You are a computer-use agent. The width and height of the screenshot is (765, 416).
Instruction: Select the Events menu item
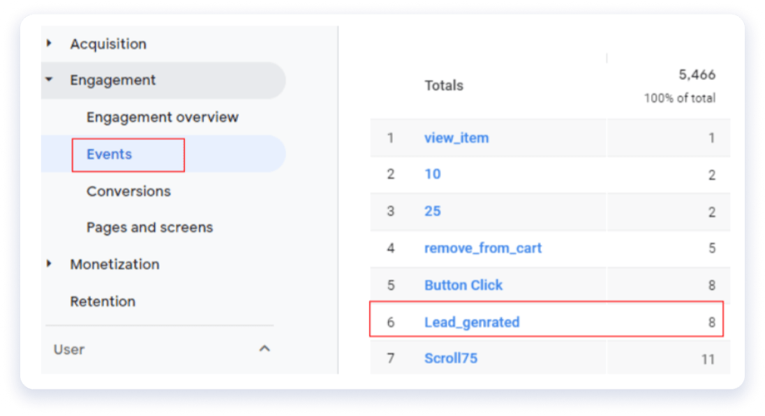pyautogui.click(x=110, y=154)
